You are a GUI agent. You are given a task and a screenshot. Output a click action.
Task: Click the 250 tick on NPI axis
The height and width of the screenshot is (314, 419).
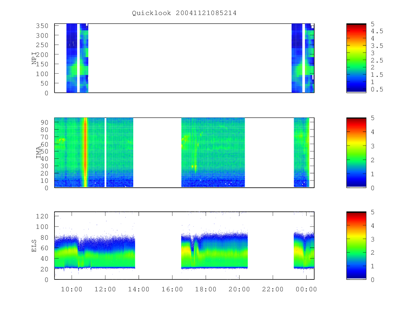pyautogui.click(x=42, y=45)
